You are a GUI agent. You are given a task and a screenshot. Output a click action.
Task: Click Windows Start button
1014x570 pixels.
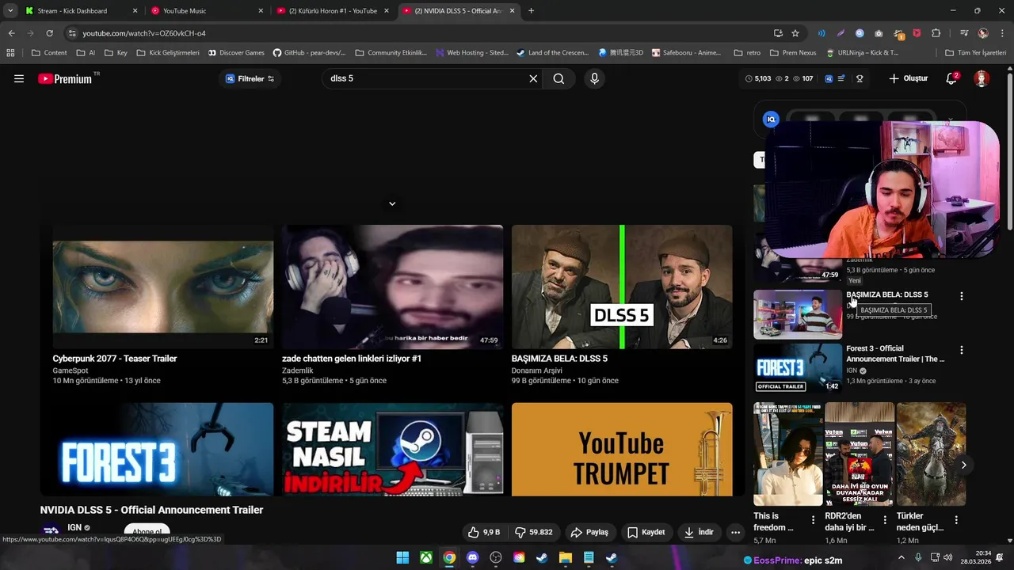402,557
